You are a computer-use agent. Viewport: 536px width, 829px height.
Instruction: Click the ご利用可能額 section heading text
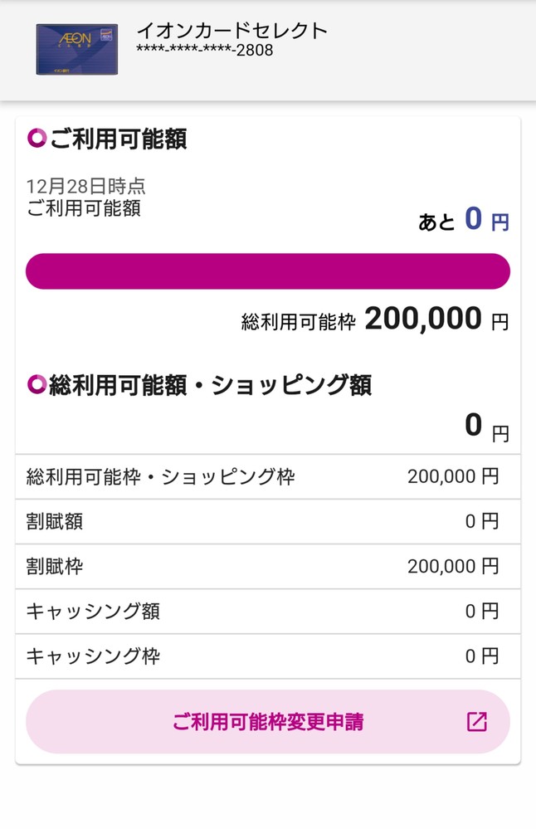(x=118, y=139)
